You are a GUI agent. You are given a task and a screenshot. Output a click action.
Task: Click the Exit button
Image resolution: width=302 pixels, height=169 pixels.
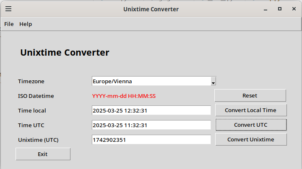pyautogui.click(x=43, y=154)
